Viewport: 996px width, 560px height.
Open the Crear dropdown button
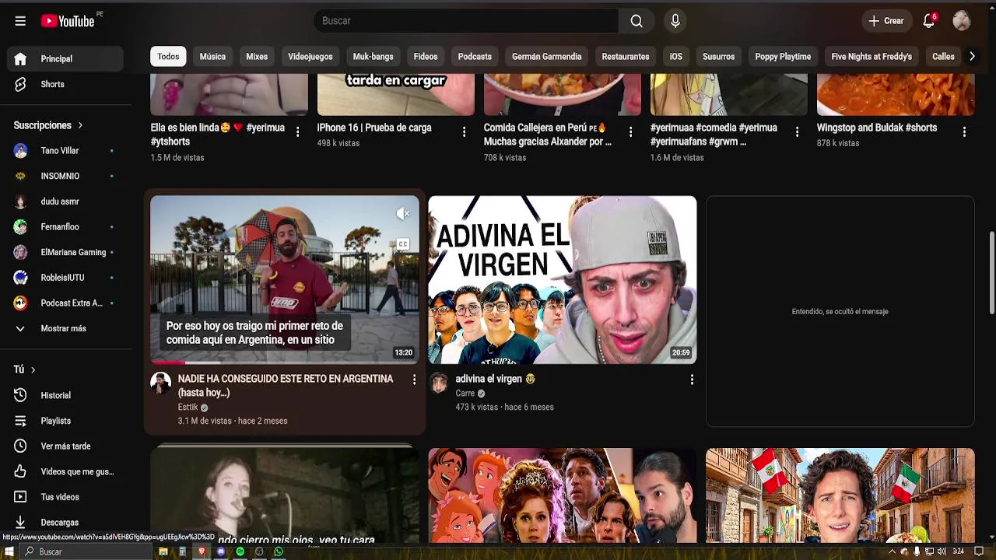[x=886, y=21]
